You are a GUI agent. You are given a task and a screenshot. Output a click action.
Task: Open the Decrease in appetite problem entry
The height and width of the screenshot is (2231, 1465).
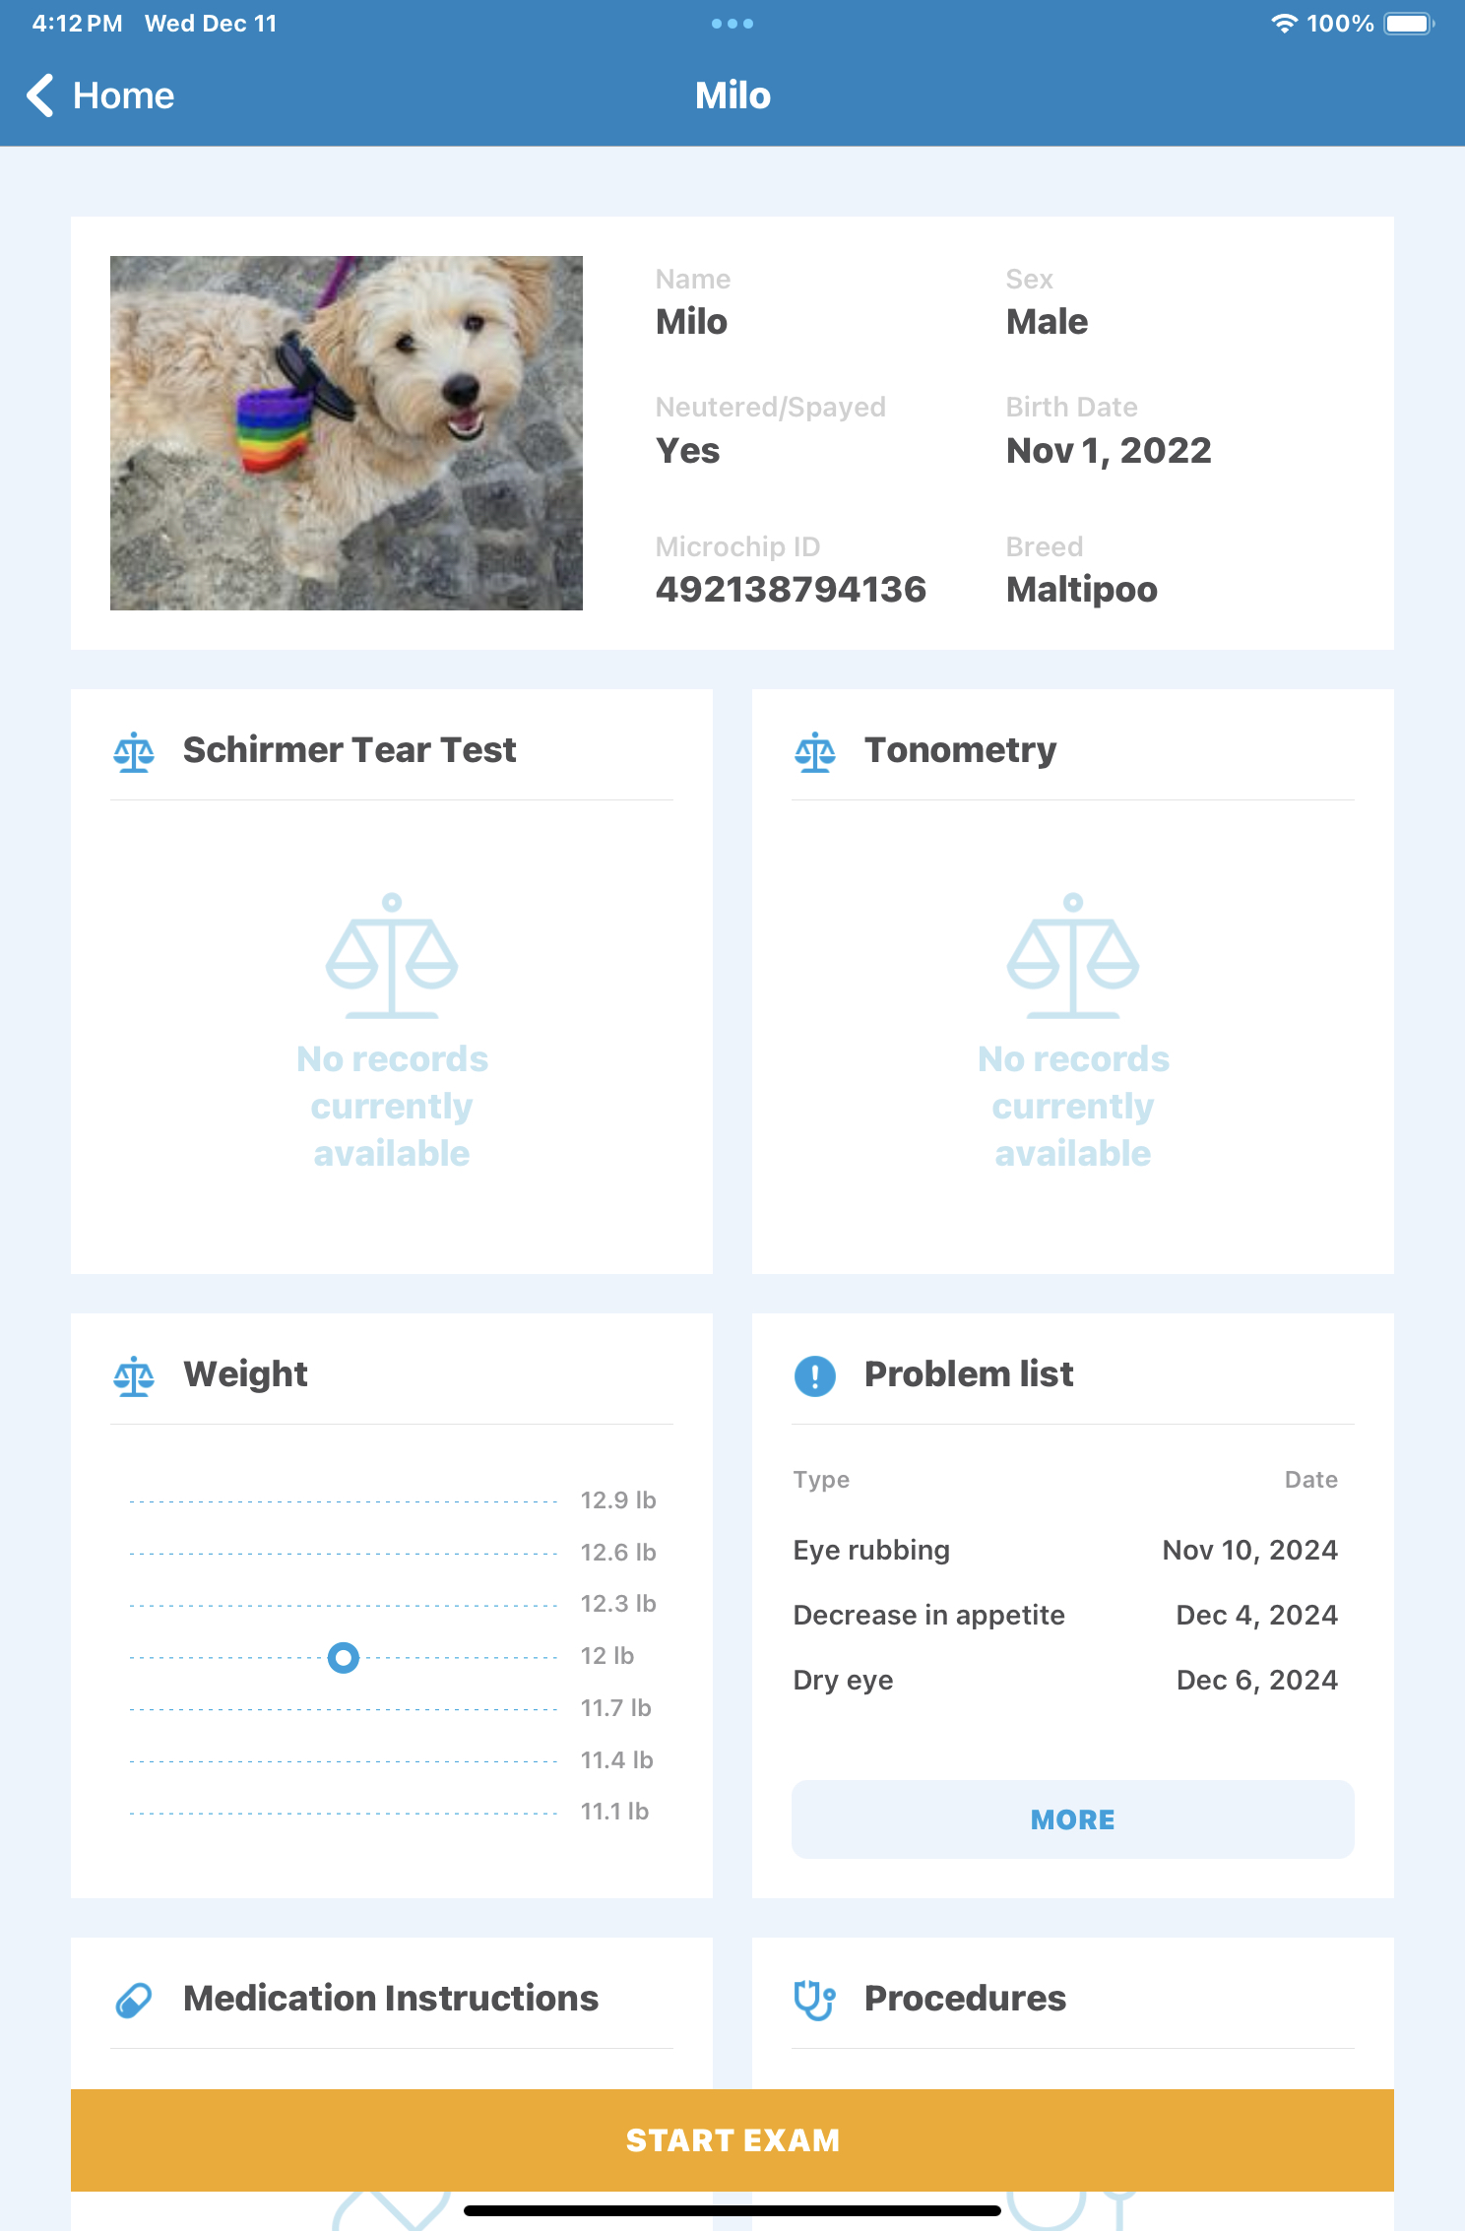(x=1065, y=1615)
